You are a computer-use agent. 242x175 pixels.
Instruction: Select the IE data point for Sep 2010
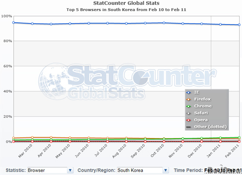145,23
